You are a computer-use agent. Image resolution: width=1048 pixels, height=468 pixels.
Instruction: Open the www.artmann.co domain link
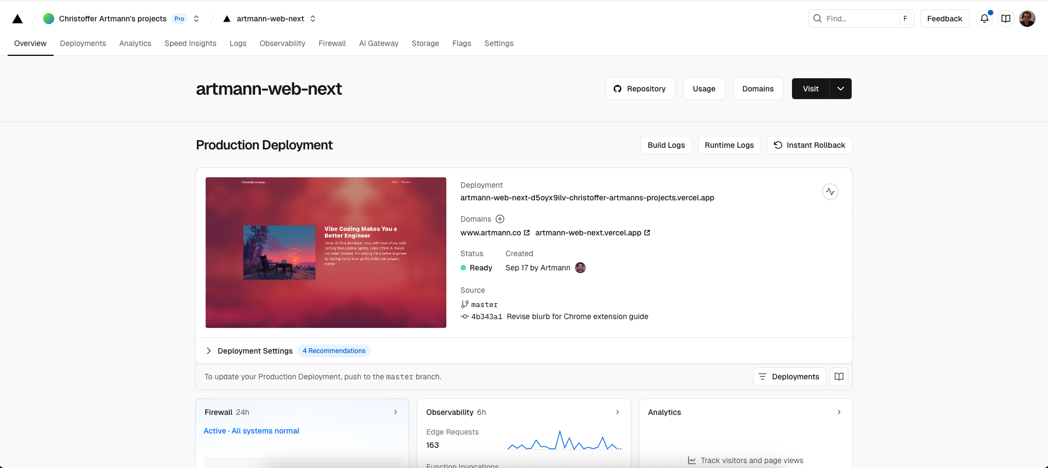[x=491, y=233]
